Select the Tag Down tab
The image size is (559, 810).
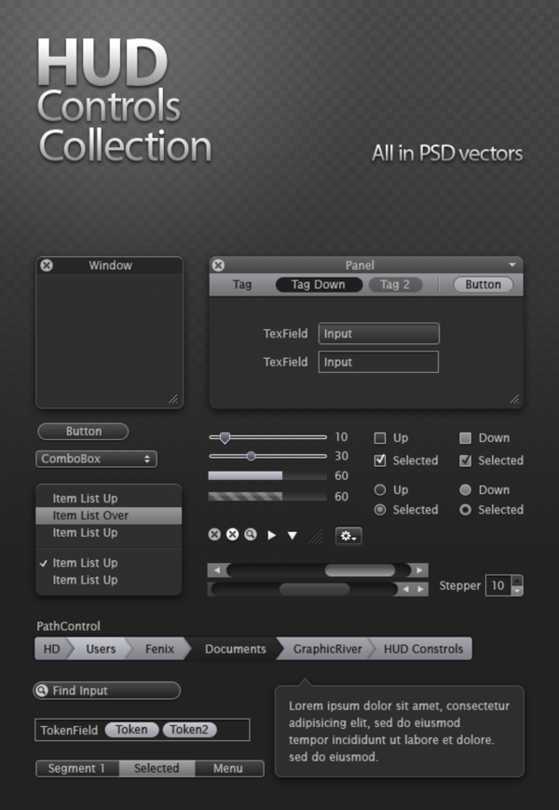click(319, 284)
